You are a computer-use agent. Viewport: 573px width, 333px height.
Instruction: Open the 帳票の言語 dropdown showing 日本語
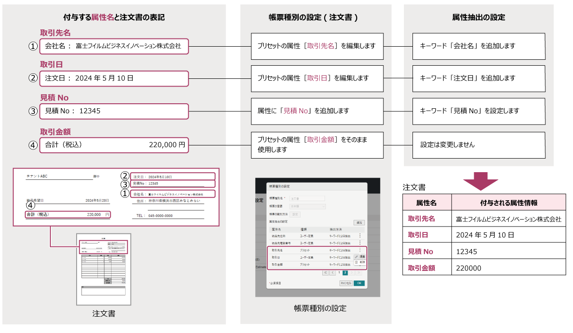pyautogui.click(x=308, y=207)
